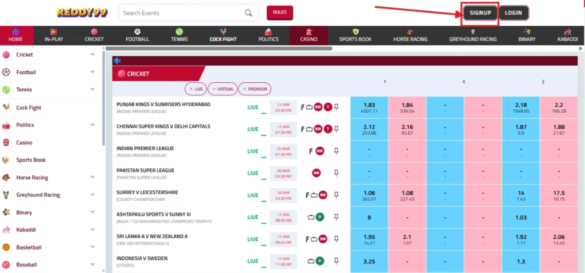Expand the Horse Racing sidebar category
This screenshot has height=273, width=585.
tap(93, 178)
